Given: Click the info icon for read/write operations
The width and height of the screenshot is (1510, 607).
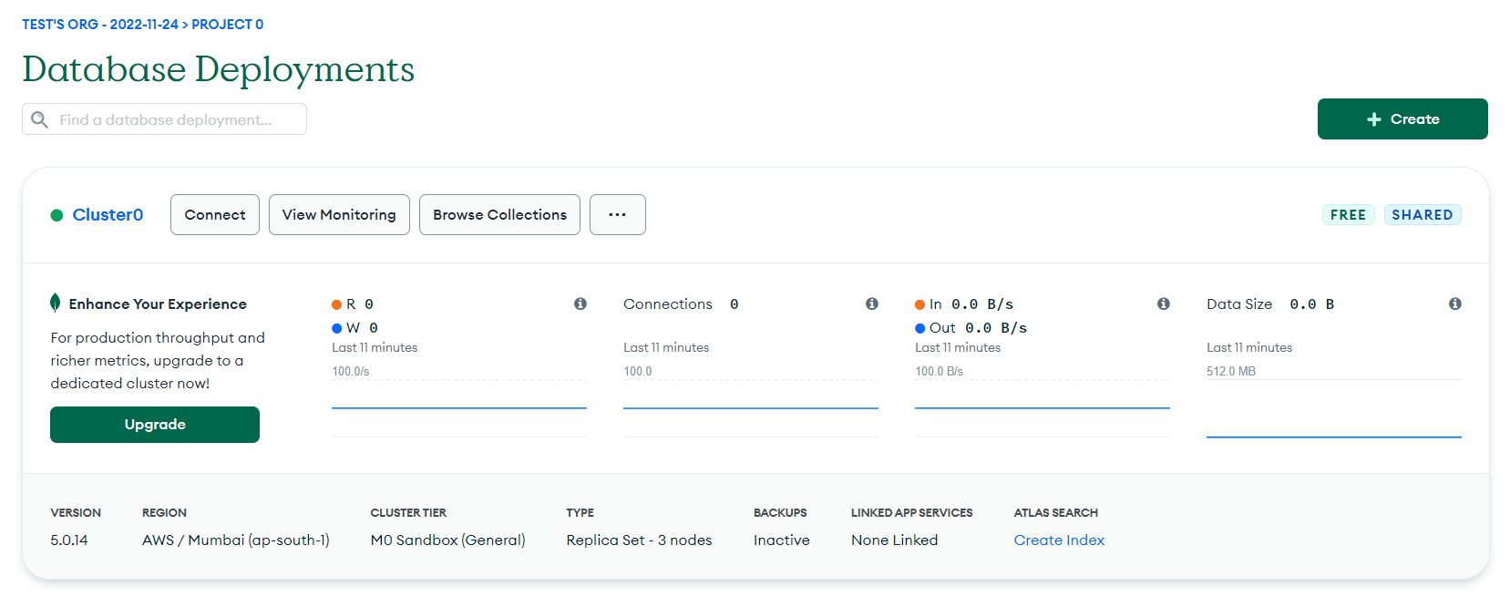Looking at the screenshot, I should (580, 303).
